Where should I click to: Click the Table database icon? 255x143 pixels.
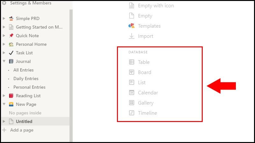click(132, 62)
